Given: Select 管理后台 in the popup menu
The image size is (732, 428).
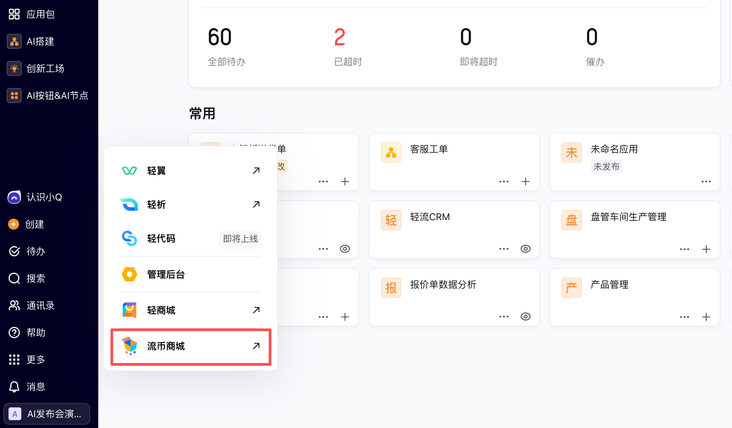Looking at the screenshot, I should click(x=191, y=274).
